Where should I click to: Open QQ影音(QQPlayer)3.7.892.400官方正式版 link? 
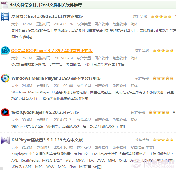[52, 51]
